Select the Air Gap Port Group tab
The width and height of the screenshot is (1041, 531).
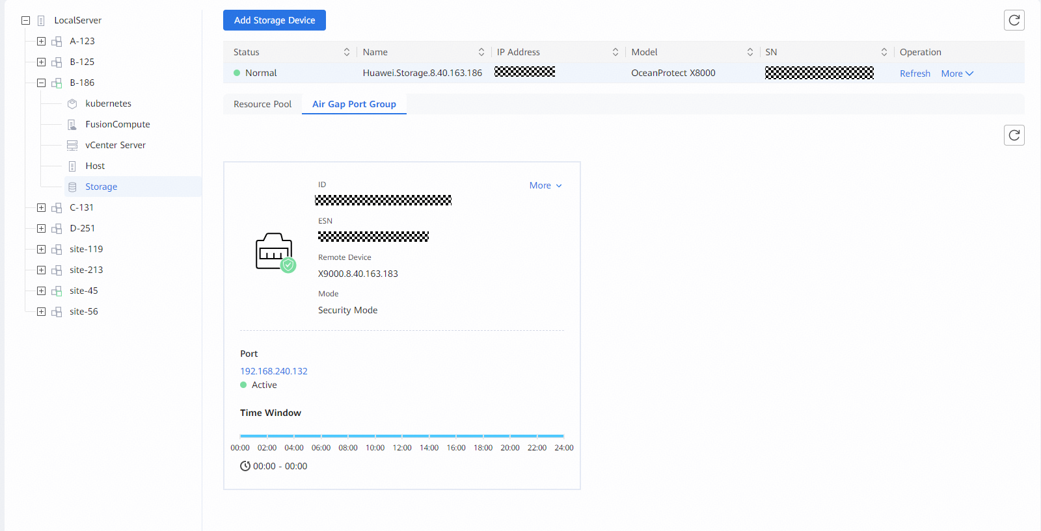point(354,104)
